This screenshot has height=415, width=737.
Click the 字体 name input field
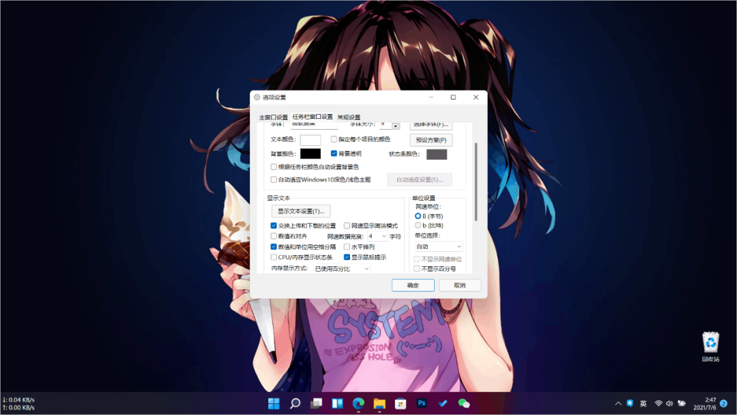pos(314,125)
